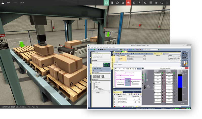Screen dimensions: 202x119
Task: Click the binoculars icon in symbol table toolbar
Action: tap(119, 94)
